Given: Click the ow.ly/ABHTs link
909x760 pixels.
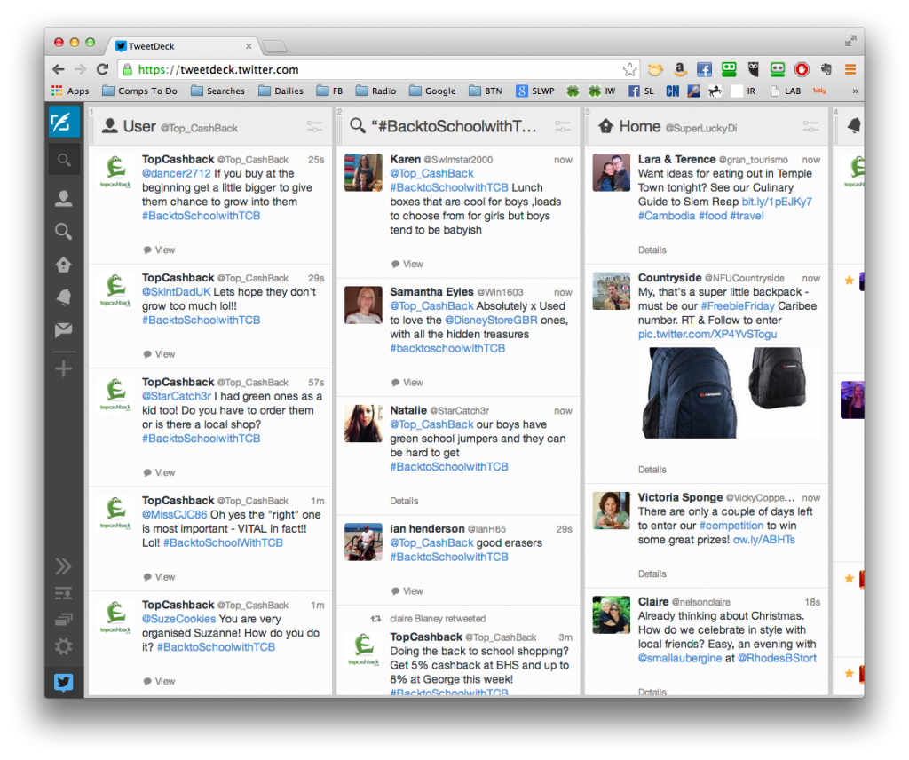Looking at the screenshot, I should click(x=764, y=540).
